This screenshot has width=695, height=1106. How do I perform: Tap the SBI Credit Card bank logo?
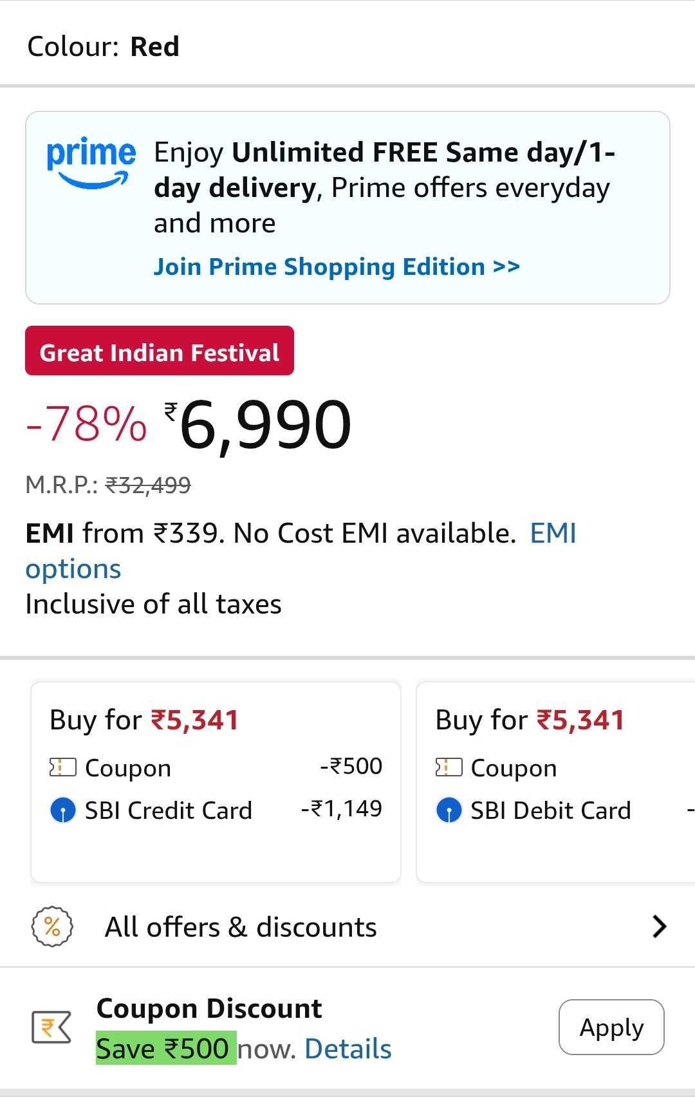[62, 810]
